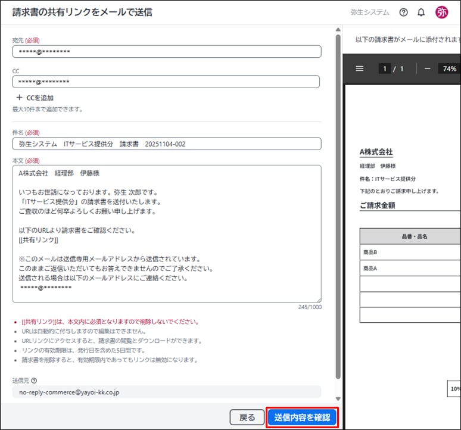Zoom out the PDF with minus icon
Screen dimensions: 461x430
(427, 68)
